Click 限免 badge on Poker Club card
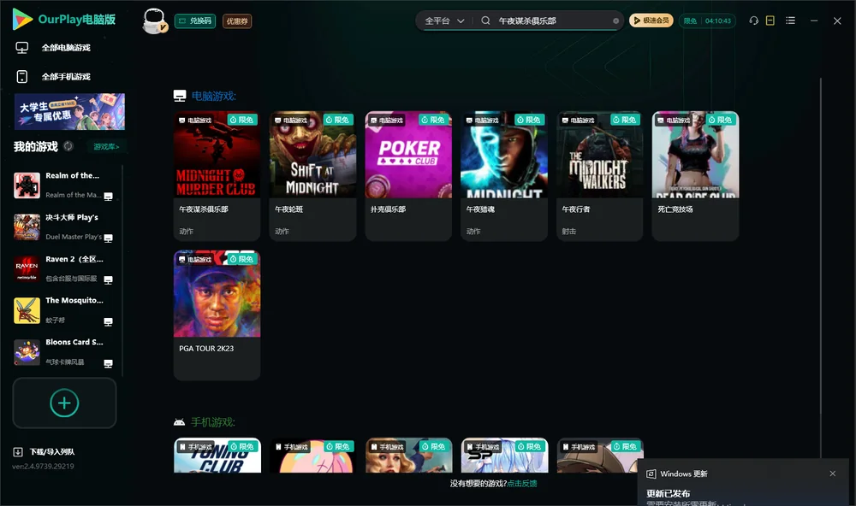Screen dimensions: 856x506 434,120
